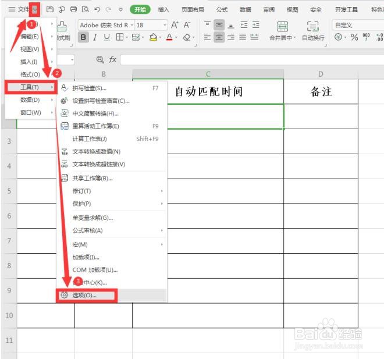The width and height of the screenshot is (384, 359).
Task: Open the 工具(T) menu item
Action: (31, 87)
